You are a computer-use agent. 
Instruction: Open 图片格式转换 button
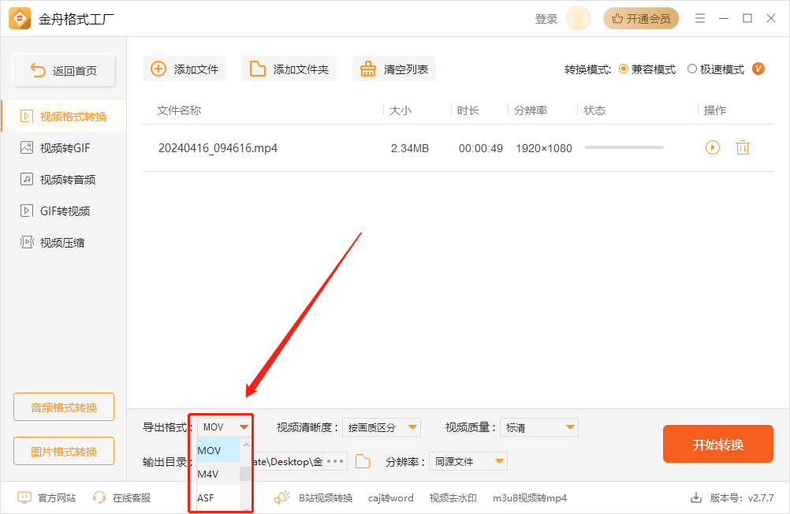(x=64, y=451)
